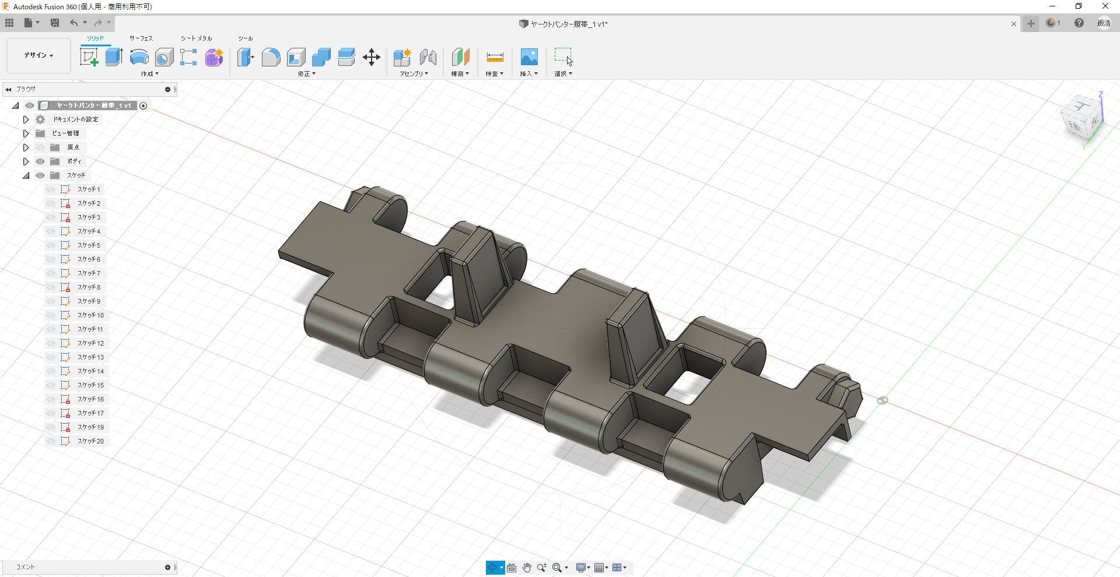Collapse the スケッチ folder
1120x577 pixels.
coord(26,175)
